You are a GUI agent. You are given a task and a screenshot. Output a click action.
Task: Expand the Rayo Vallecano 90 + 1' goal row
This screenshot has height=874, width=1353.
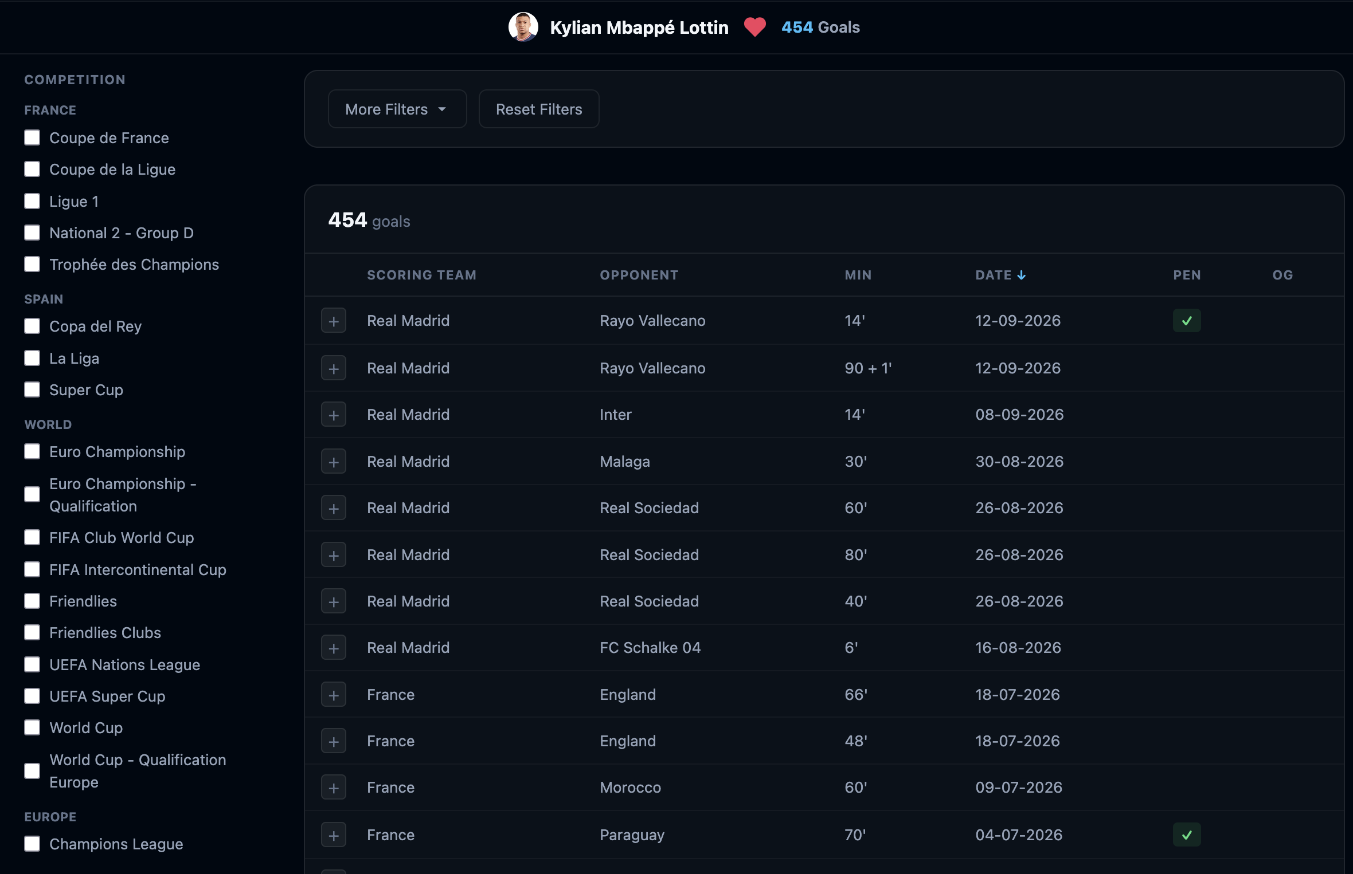coord(334,368)
